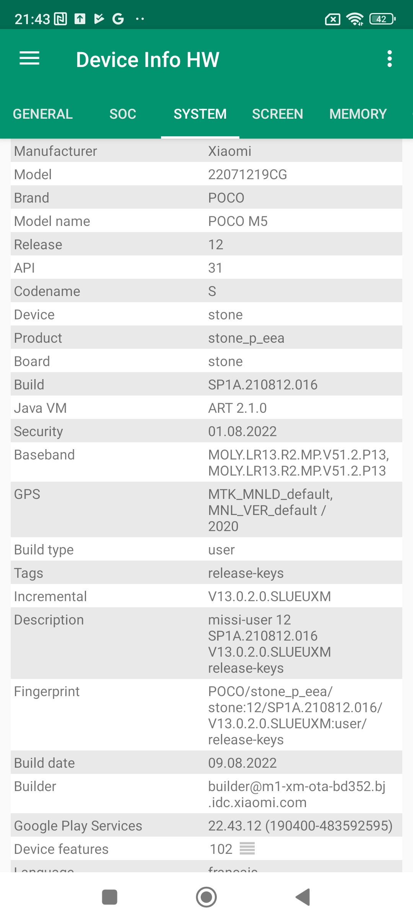Select the SYSTEM tab

click(200, 114)
